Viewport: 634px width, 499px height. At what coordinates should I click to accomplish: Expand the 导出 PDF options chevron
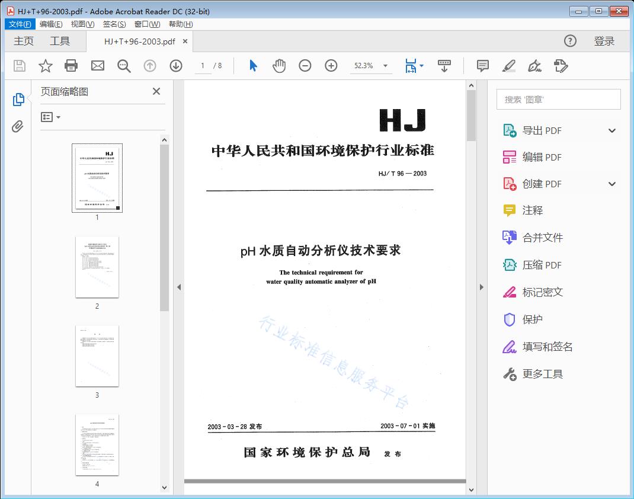611,130
